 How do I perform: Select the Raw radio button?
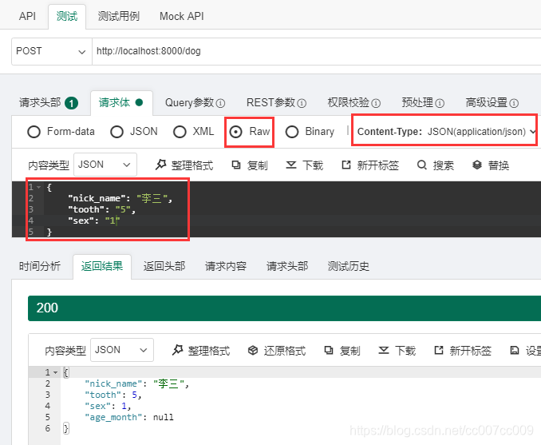pos(236,132)
